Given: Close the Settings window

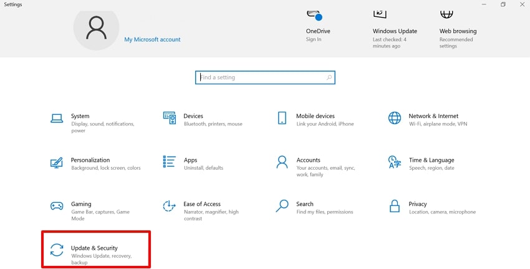Looking at the screenshot, I should coord(522,4).
